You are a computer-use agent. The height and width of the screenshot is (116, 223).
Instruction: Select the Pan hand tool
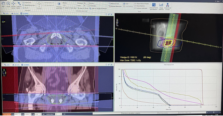[3, 4]
